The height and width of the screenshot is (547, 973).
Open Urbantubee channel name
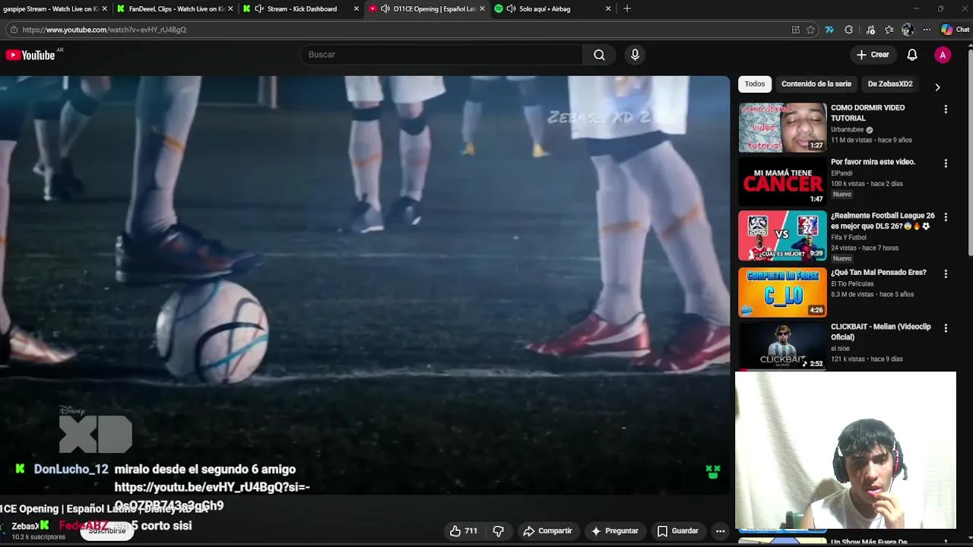click(847, 130)
